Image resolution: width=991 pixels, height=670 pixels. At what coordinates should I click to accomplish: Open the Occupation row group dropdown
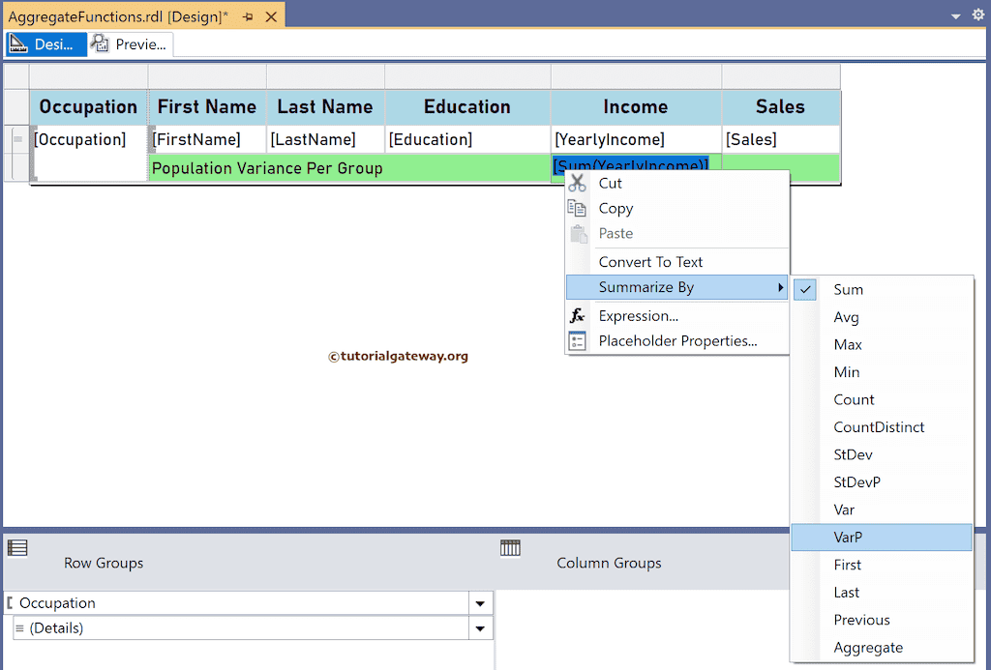pyautogui.click(x=479, y=602)
